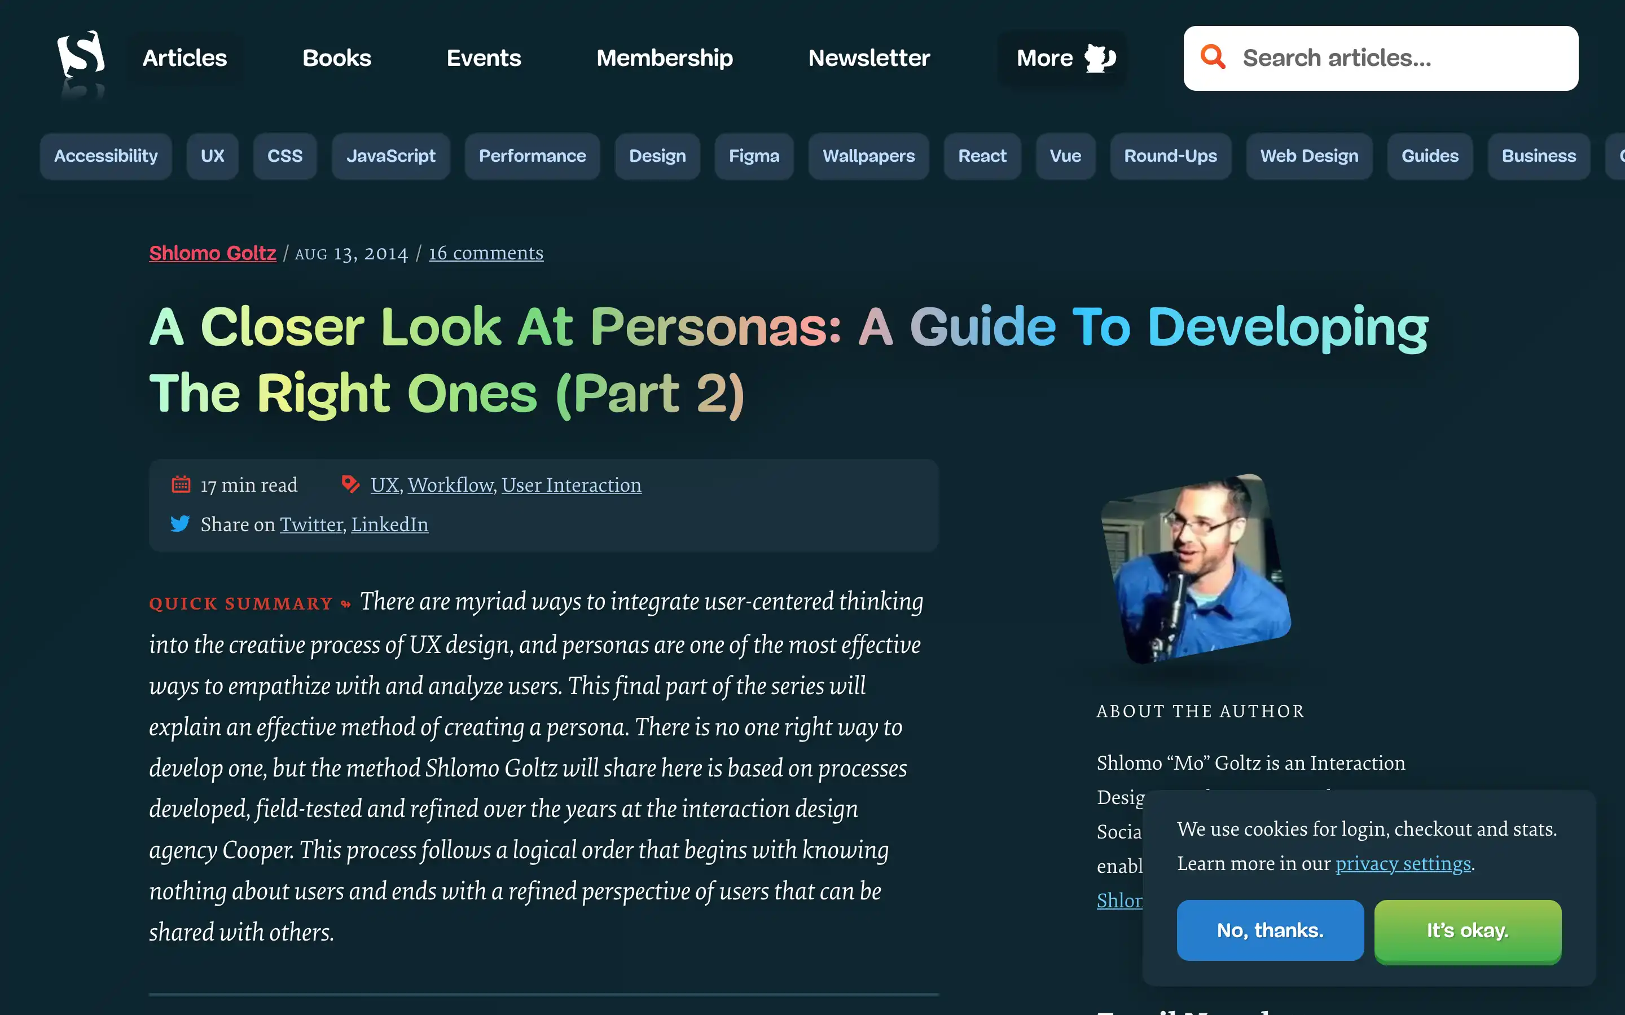This screenshot has height=1015, width=1625.
Task: Decline cookies with No, thanks.
Action: 1270,930
